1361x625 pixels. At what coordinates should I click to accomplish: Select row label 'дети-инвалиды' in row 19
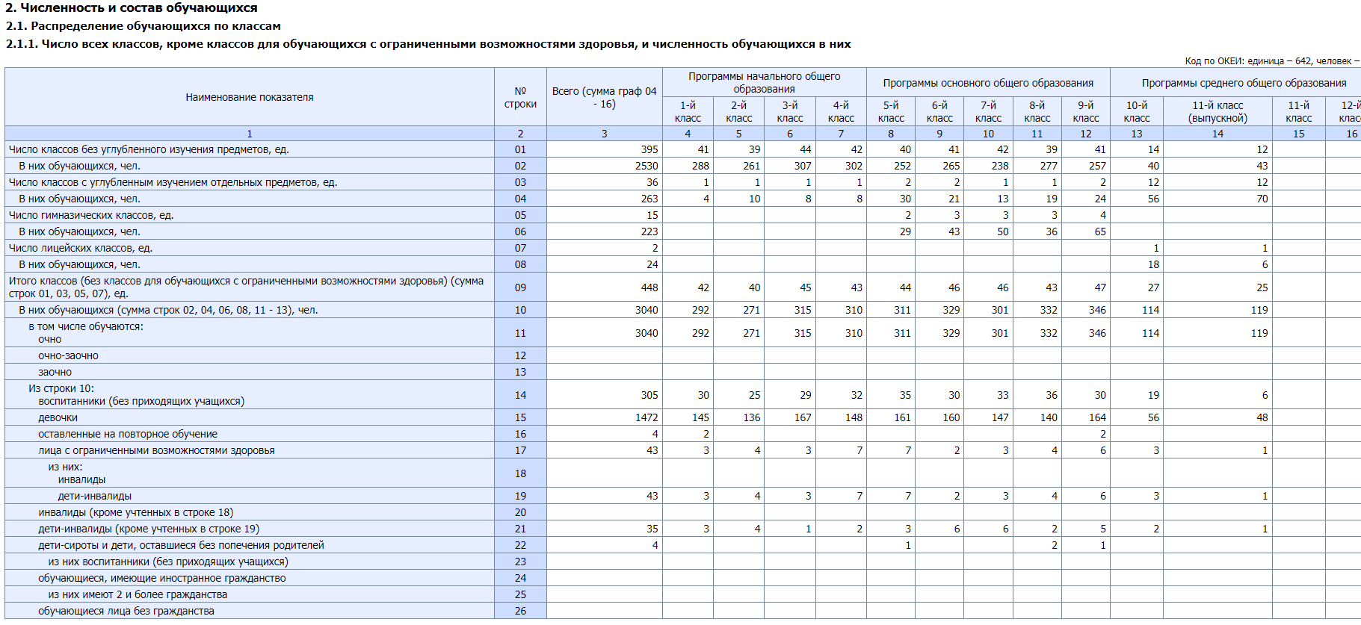pyautogui.click(x=94, y=496)
